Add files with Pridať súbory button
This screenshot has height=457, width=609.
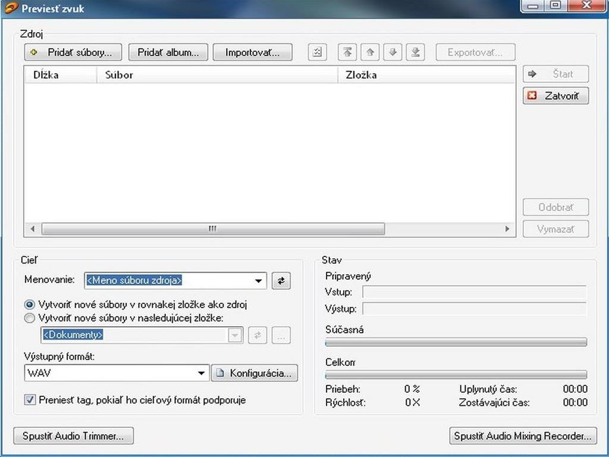point(73,52)
